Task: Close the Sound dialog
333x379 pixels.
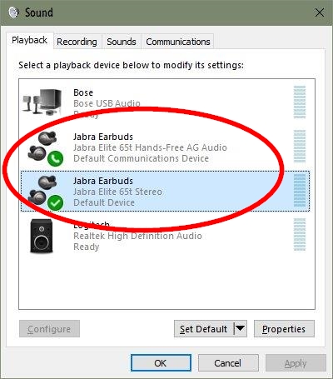Action: 320,12
